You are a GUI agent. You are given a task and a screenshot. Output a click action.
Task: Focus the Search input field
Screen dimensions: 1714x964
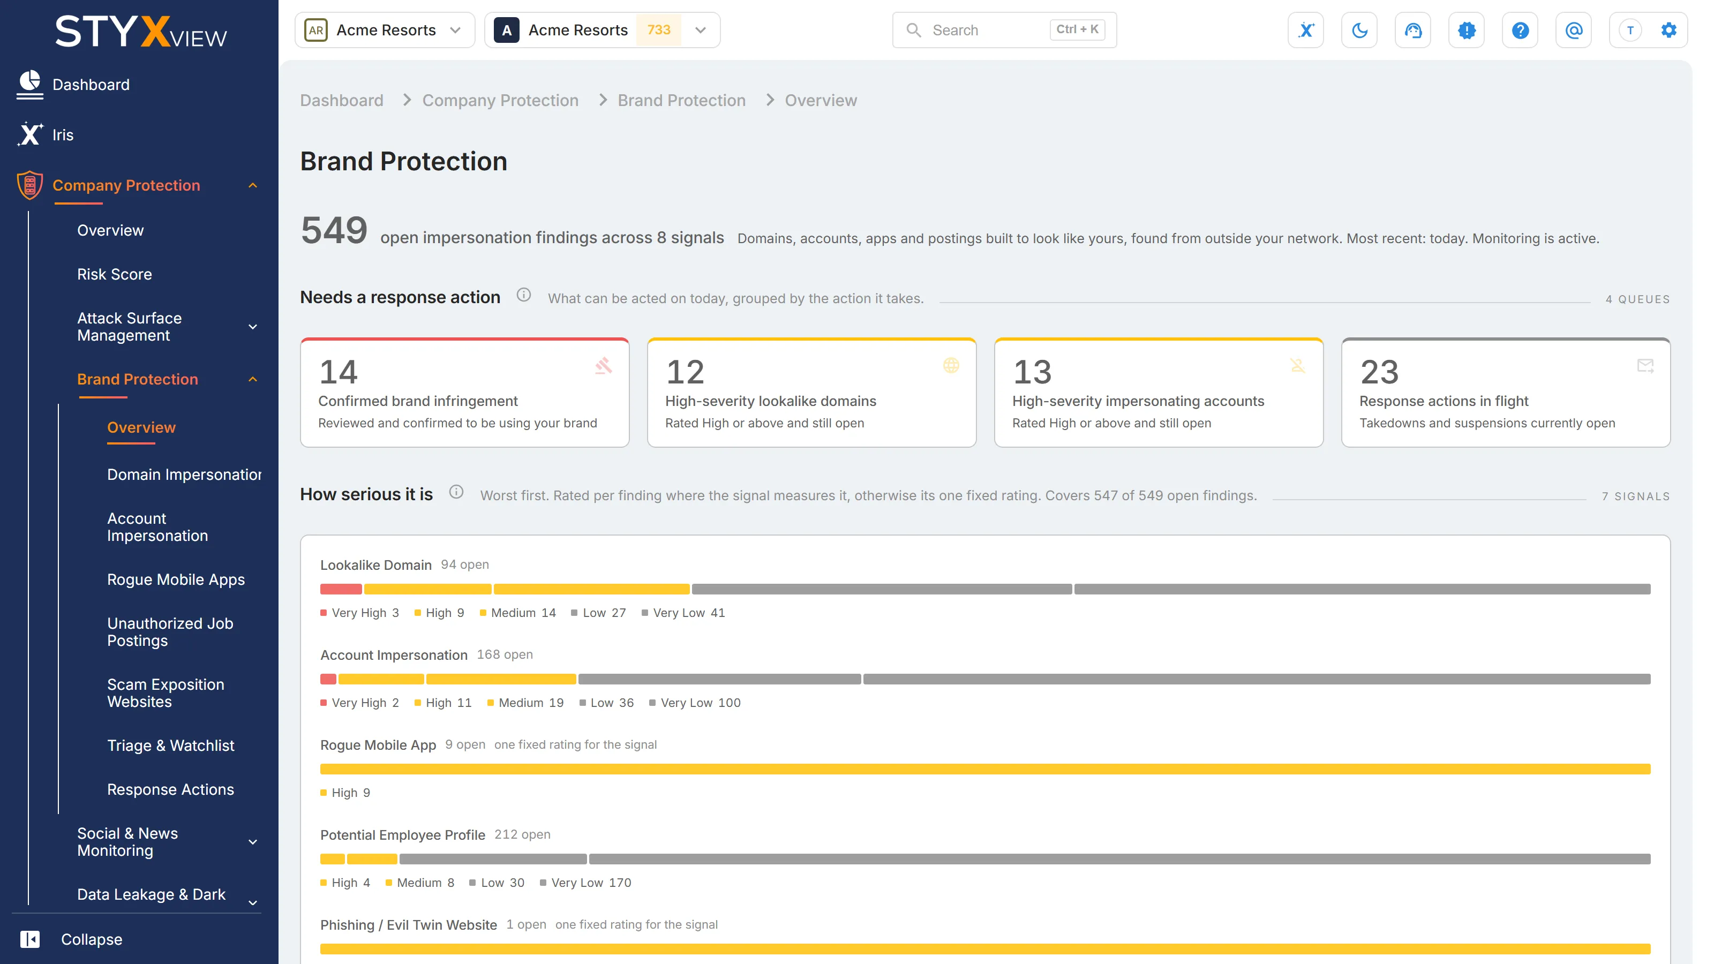point(1004,30)
